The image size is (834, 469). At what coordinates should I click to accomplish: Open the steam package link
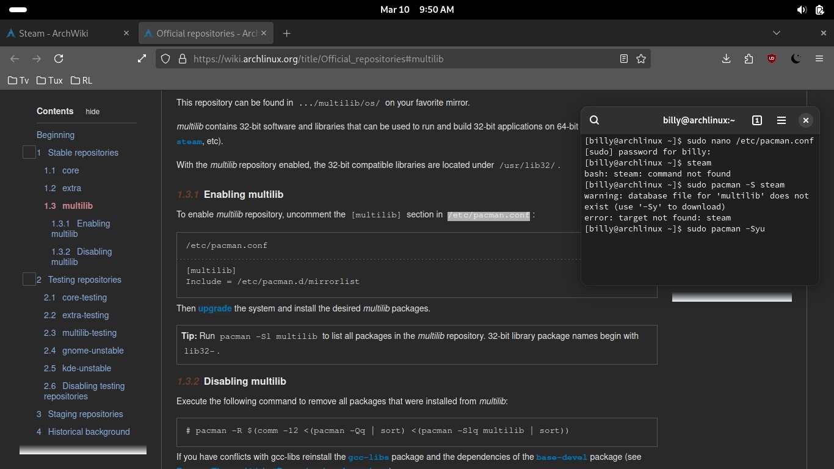(189, 142)
